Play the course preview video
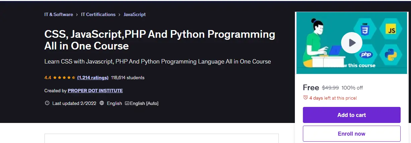The height and width of the screenshot is (143, 411). pos(351,43)
